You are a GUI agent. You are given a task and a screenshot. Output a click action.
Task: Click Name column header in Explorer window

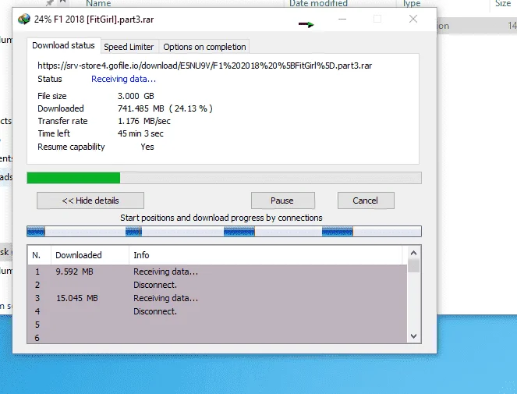[98, 3]
